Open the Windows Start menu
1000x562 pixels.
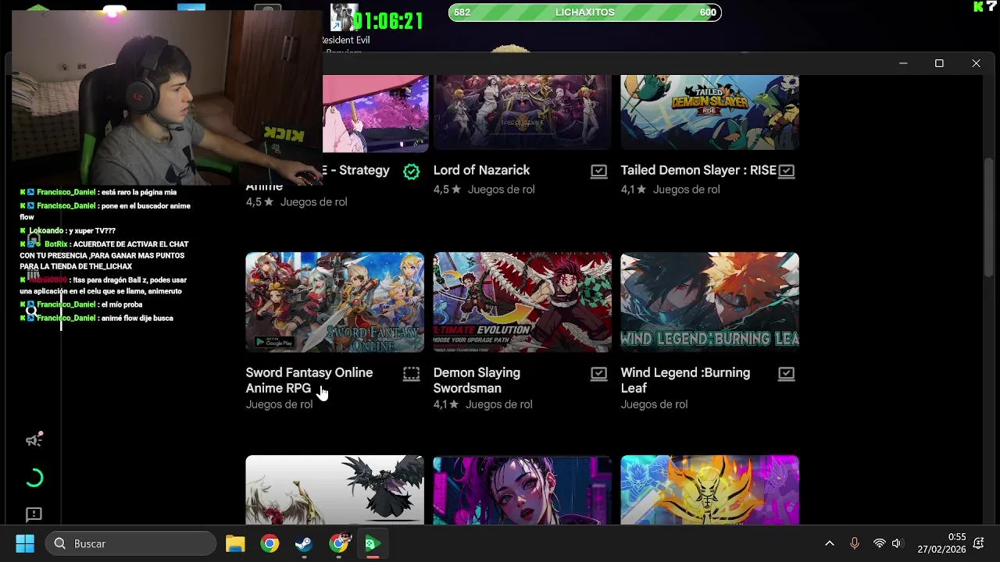click(25, 543)
